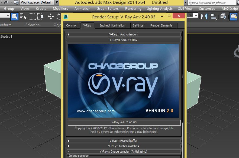Switch to the Render Elements tab
Image resolution: width=239 pixels, height=158 pixels.
(162, 26)
